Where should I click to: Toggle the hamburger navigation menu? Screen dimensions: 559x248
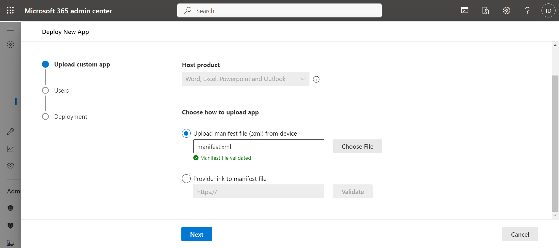click(10, 30)
